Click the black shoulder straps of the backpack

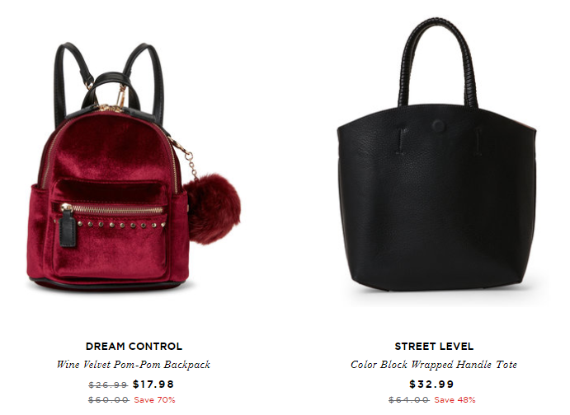(109, 82)
